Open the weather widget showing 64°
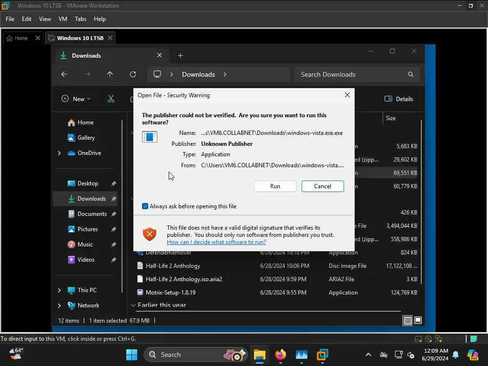Image resolution: width=488 pixels, height=366 pixels. 16,354
